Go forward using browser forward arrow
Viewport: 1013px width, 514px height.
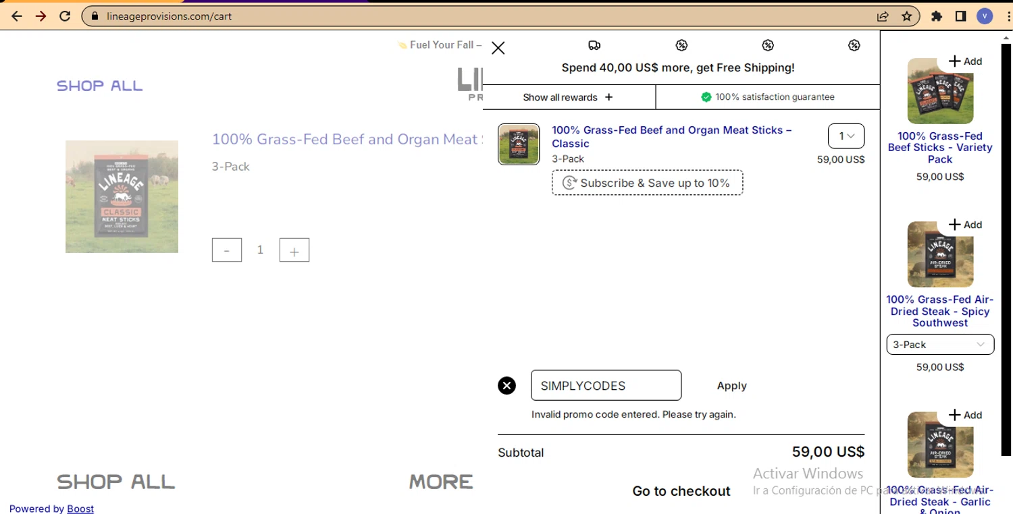(x=41, y=16)
